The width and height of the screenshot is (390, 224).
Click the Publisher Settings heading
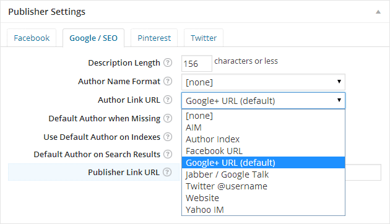tap(47, 12)
